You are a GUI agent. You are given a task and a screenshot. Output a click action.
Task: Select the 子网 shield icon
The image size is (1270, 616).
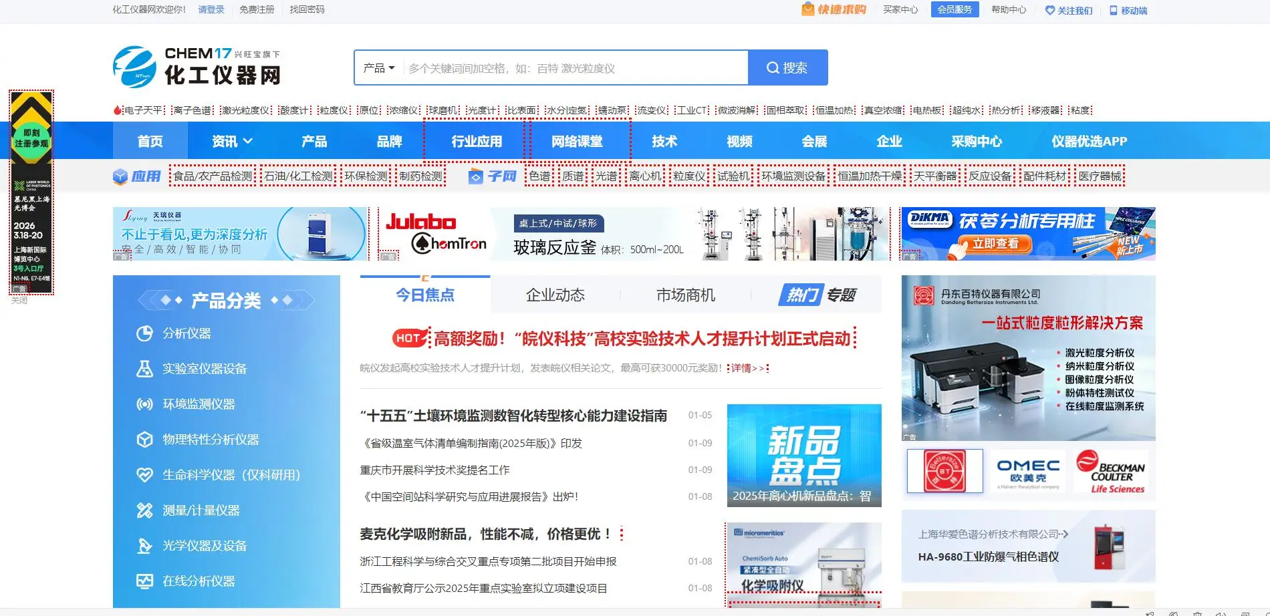pyautogui.click(x=476, y=176)
